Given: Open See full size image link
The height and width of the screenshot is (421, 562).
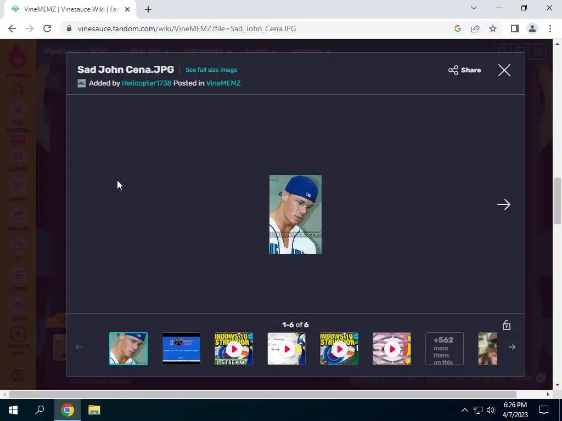Looking at the screenshot, I should pos(211,70).
